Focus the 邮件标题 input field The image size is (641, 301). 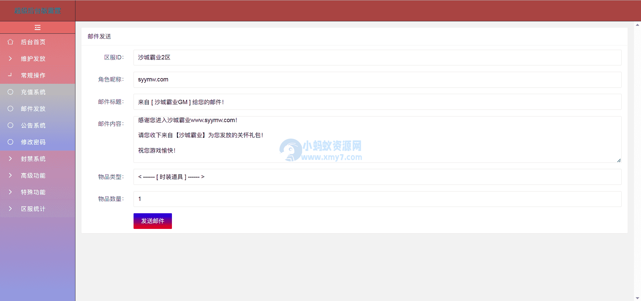377,102
